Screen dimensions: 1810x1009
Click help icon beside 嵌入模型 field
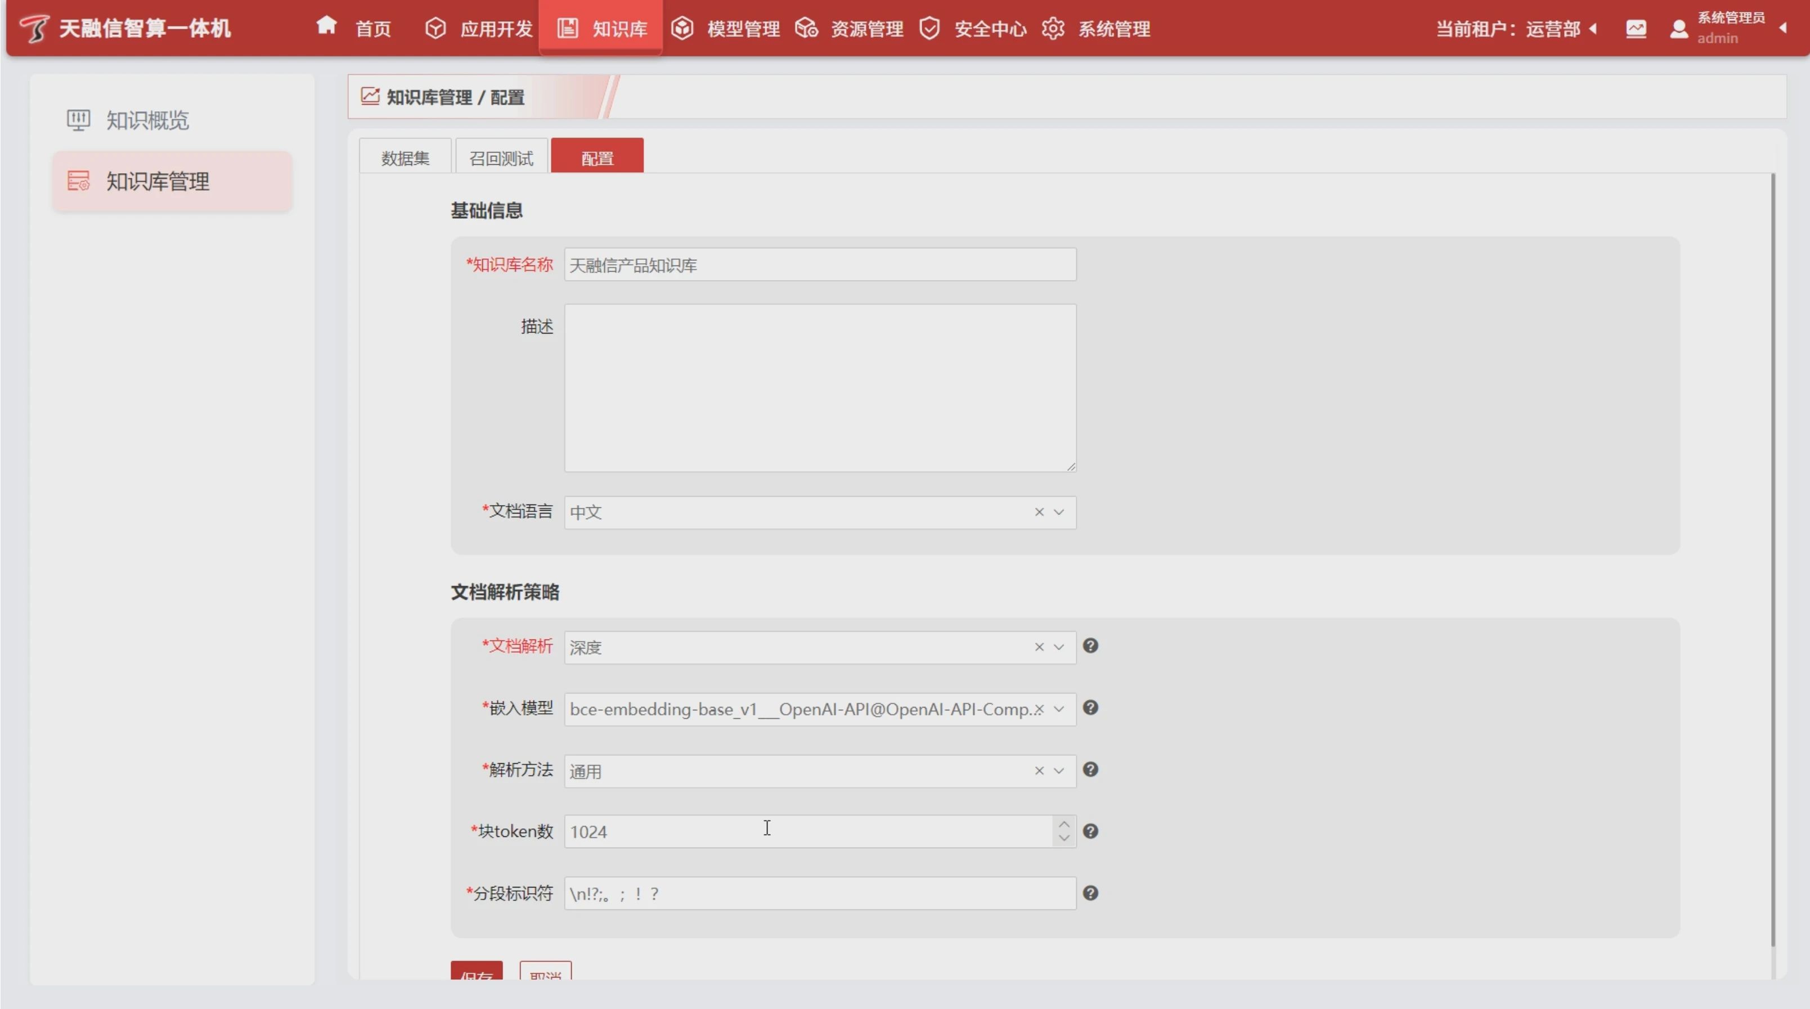[x=1090, y=707]
